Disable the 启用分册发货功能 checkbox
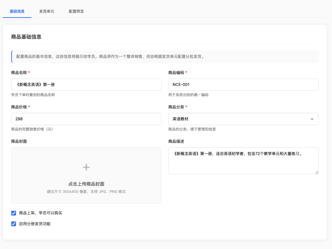This screenshot has width=332, height=249. pos(14,224)
